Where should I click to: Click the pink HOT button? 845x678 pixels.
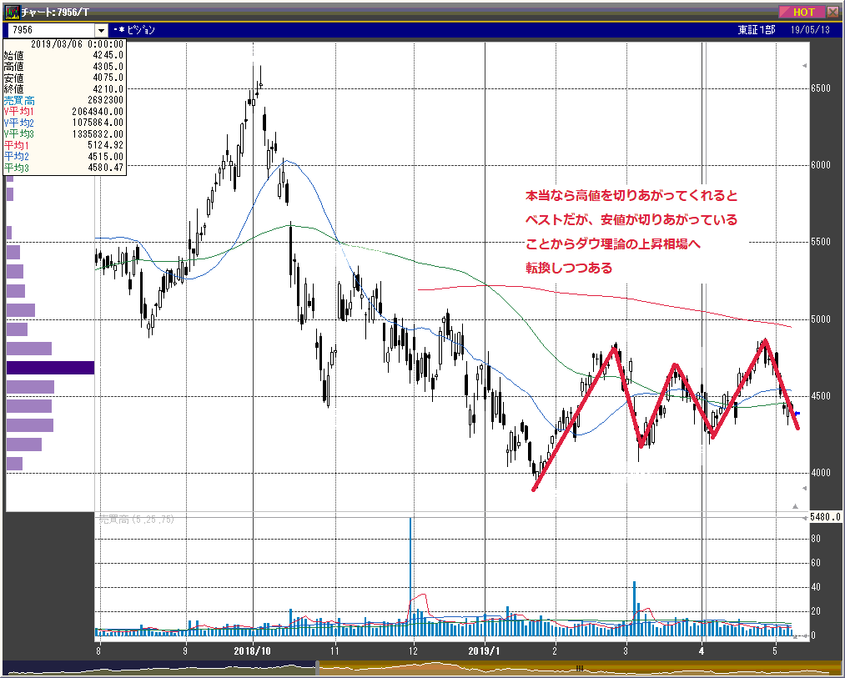pos(802,12)
